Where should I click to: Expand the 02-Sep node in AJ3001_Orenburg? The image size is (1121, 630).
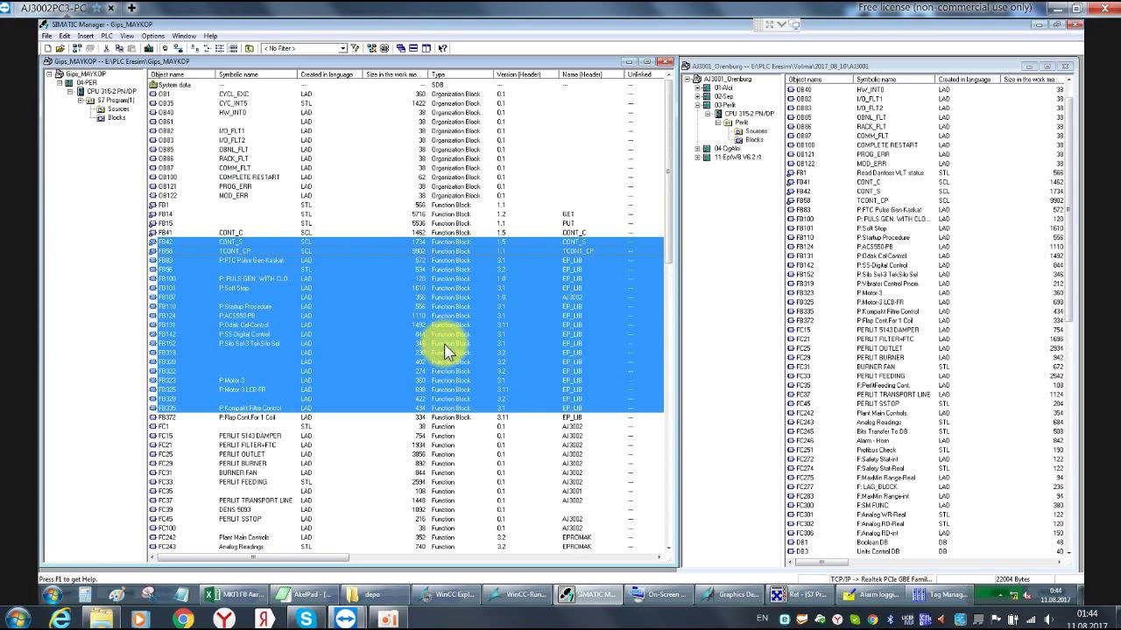(x=697, y=96)
